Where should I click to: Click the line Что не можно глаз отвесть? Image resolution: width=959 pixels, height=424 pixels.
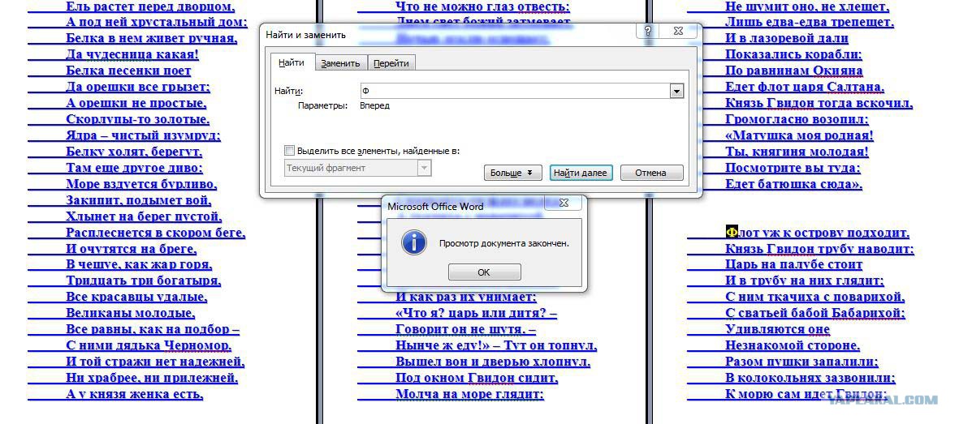click(482, 6)
